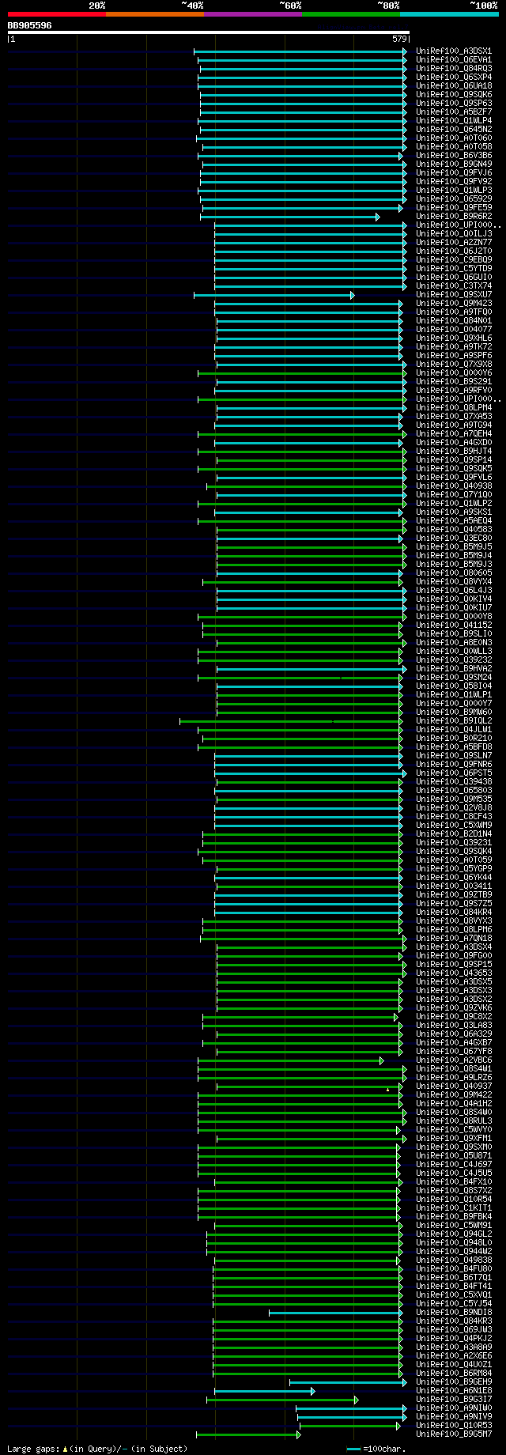Viewport: 506px width, 1455px height.
Task: Click the orange ~40% identity legend segment
Action: pos(155,14)
